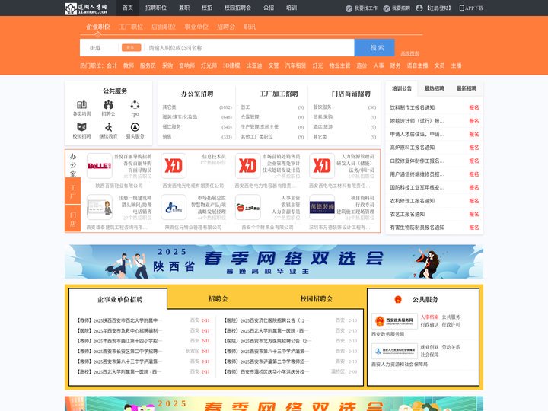Click the hot job keyword 会计
This screenshot has width=548, height=411.
pos(112,65)
